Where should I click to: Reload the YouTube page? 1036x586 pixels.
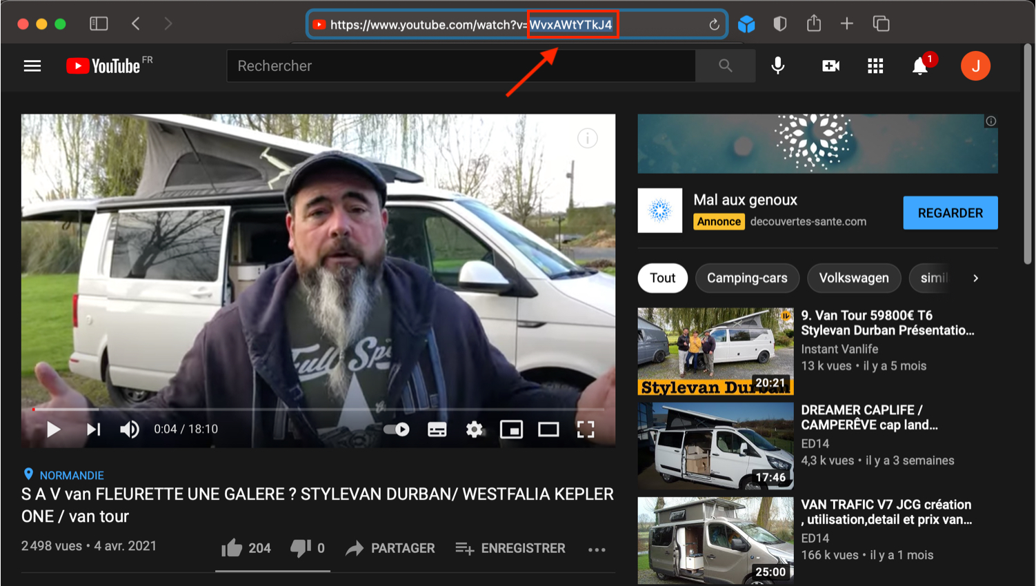(714, 25)
